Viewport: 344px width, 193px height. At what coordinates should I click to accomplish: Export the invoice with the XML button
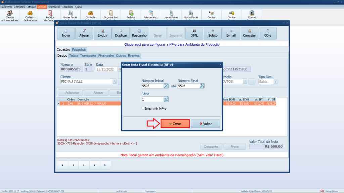click(x=195, y=33)
